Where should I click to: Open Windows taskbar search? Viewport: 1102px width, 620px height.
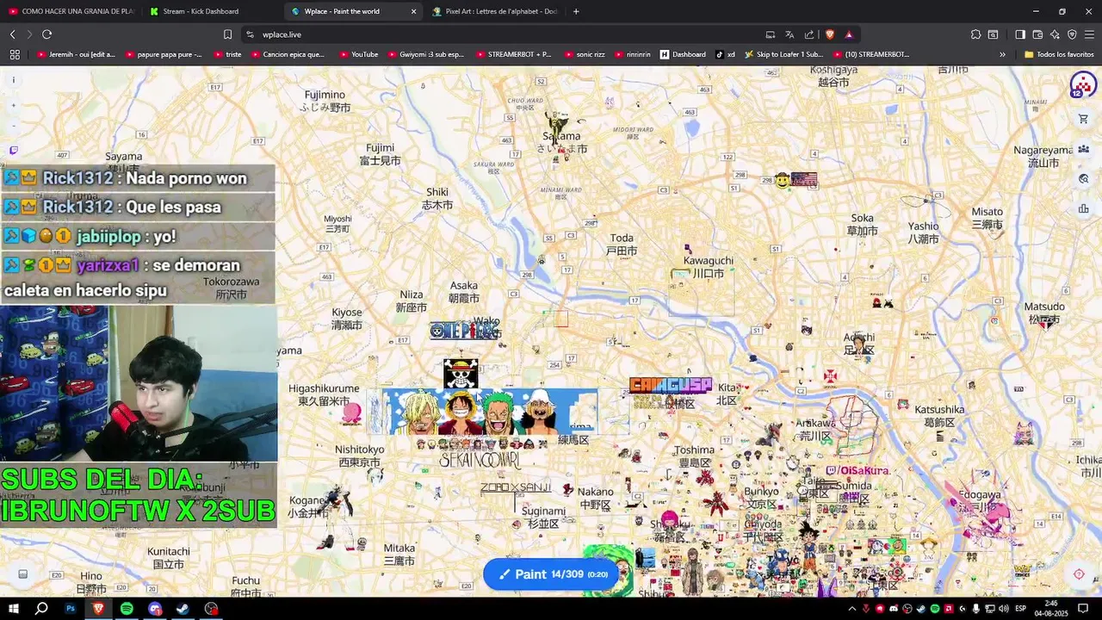[41, 609]
